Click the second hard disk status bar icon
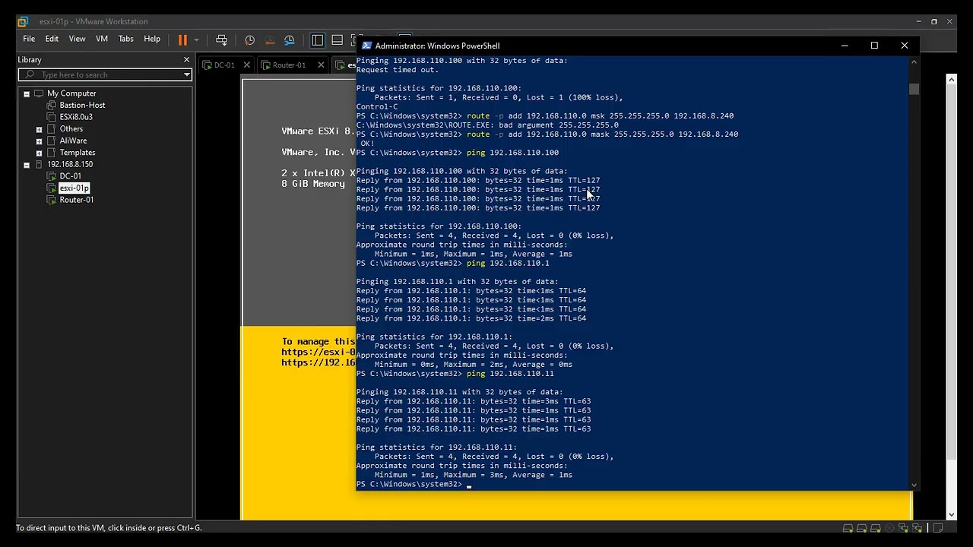This screenshot has height=547, width=973. (x=861, y=528)
